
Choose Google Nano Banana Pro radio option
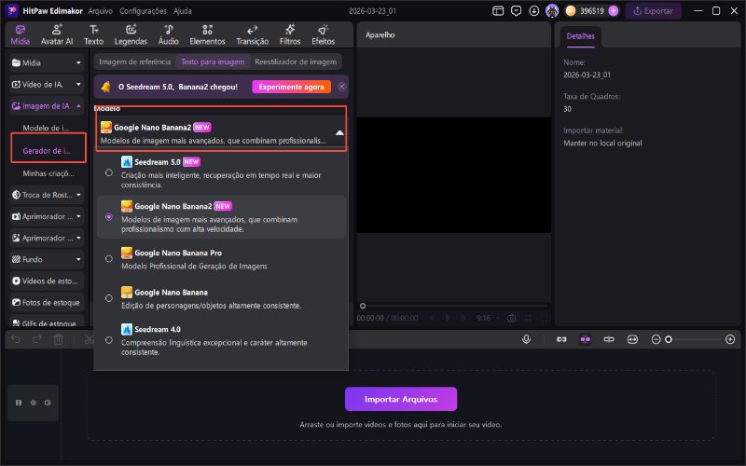[110, 259]
